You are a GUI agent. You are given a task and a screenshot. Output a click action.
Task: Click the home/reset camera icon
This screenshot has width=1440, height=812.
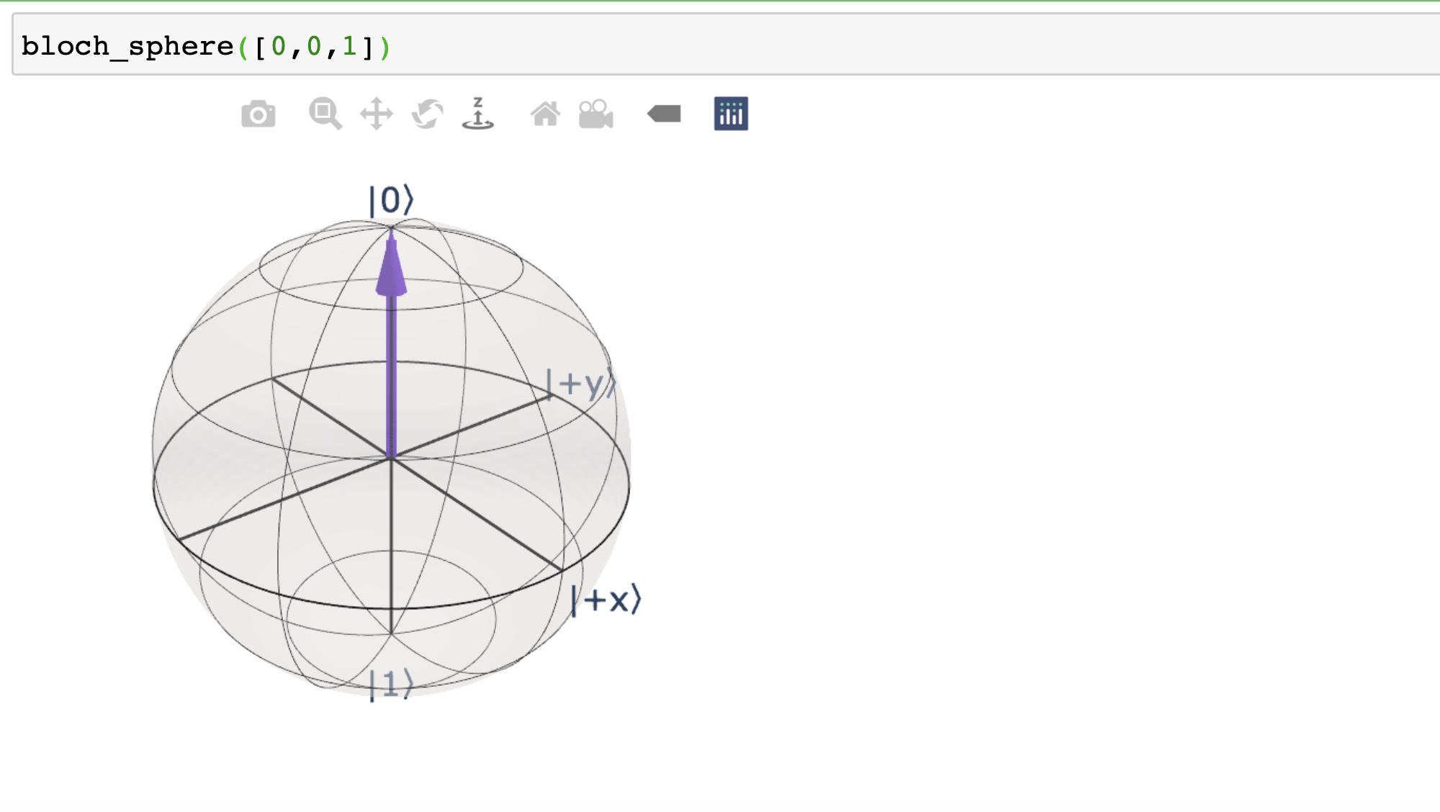545,114
